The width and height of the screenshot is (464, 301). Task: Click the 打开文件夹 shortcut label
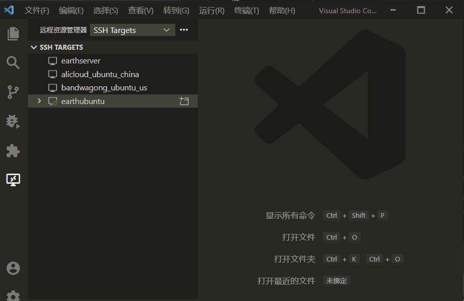tap(294, 259)
